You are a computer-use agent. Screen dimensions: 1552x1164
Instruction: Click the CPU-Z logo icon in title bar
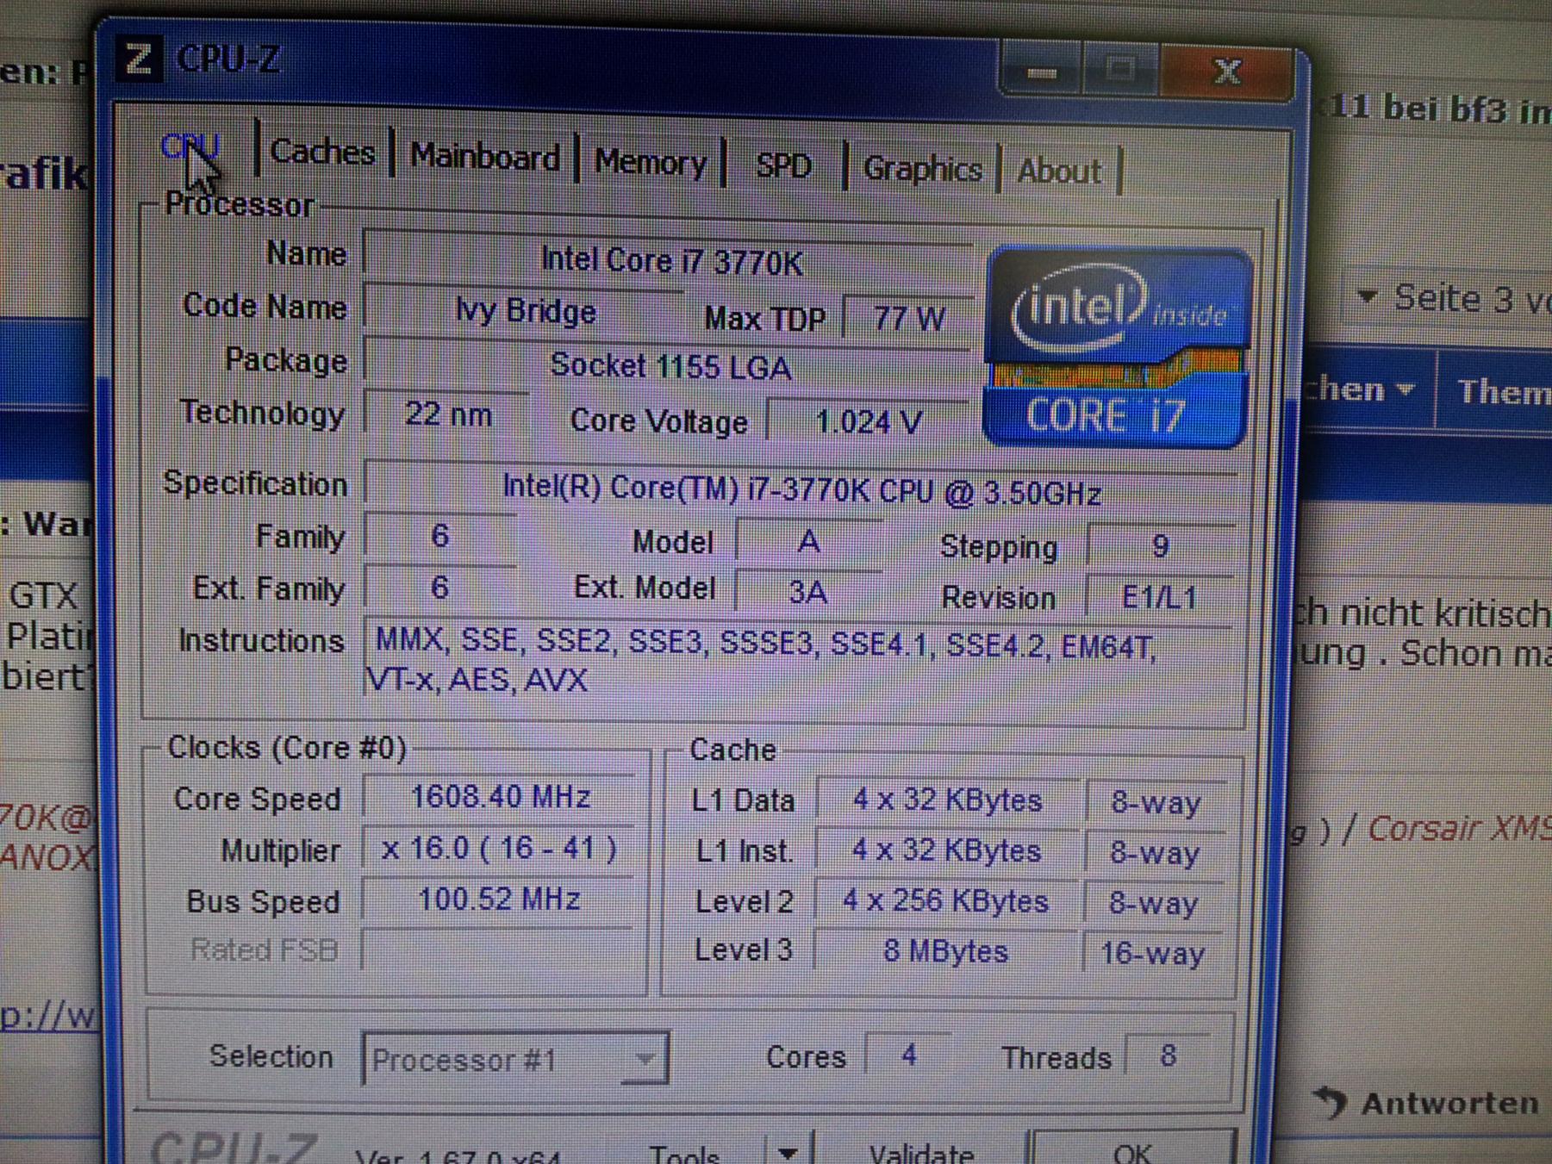point(139,60)
